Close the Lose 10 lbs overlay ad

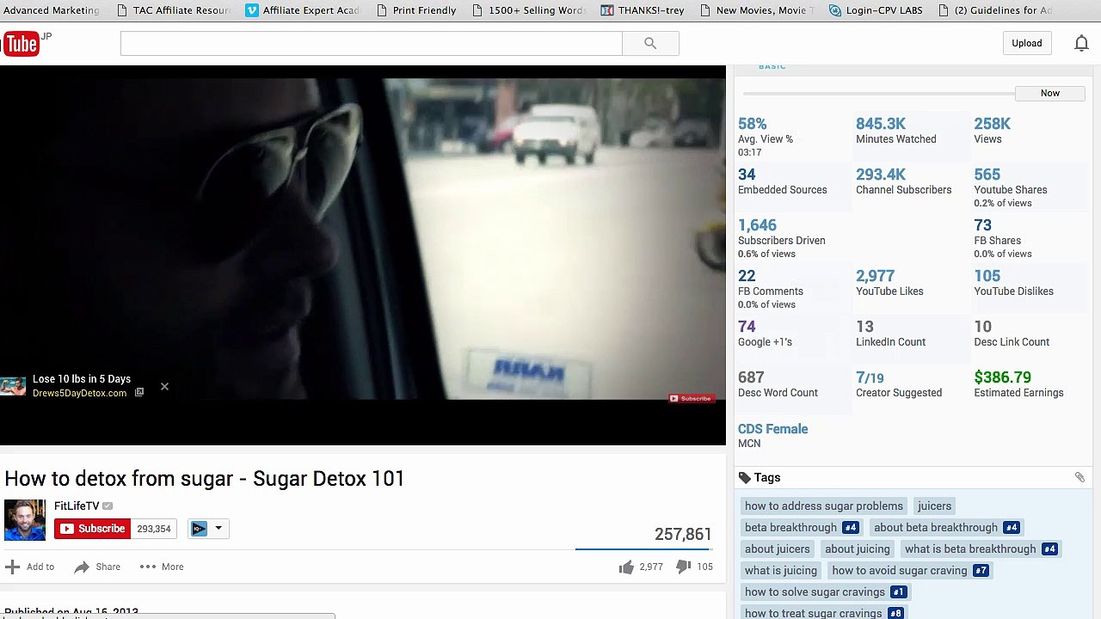(x=164, y=386)
